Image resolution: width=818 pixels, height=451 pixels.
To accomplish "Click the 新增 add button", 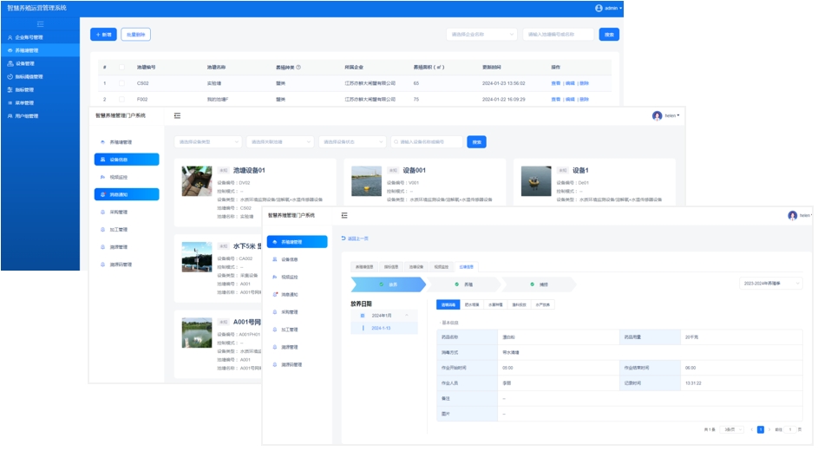I will point(103,35).
